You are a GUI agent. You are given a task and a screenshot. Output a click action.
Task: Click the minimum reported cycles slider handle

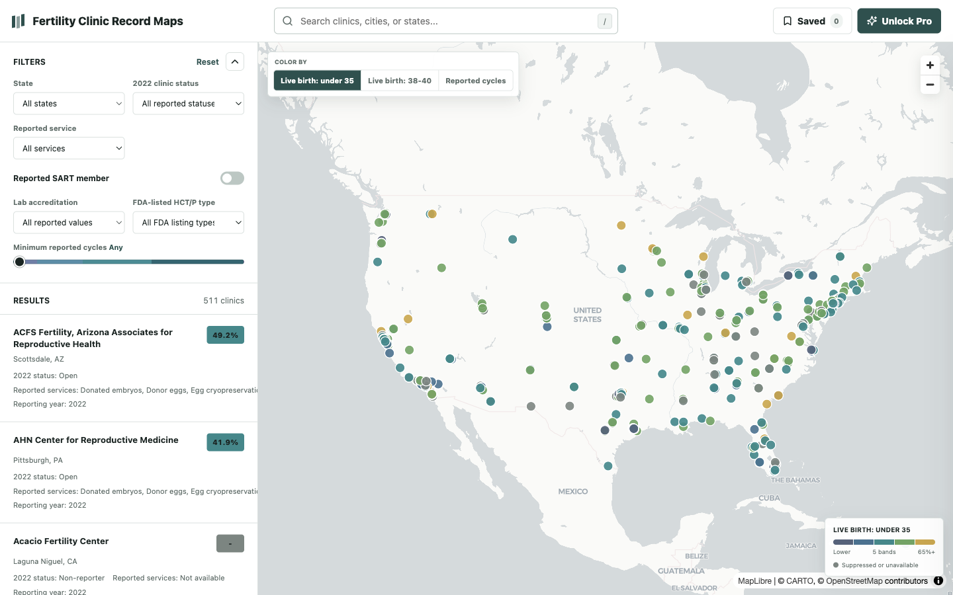click(x=20, y=262)
